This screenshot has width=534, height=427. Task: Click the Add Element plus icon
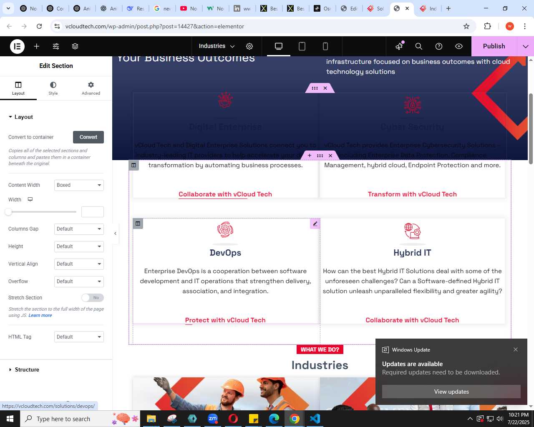pyautogui.click(x=37, y=46)
